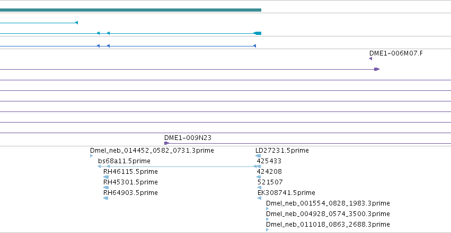Click the thick teal bar at top
The height and width of the screenshot is (233, 451).
pos(130,10)
